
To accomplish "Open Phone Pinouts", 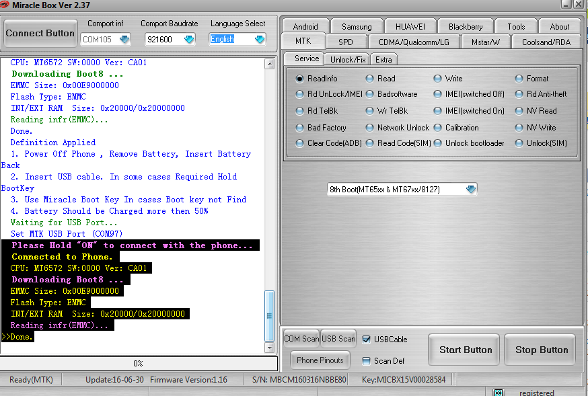I will [320, 360].
